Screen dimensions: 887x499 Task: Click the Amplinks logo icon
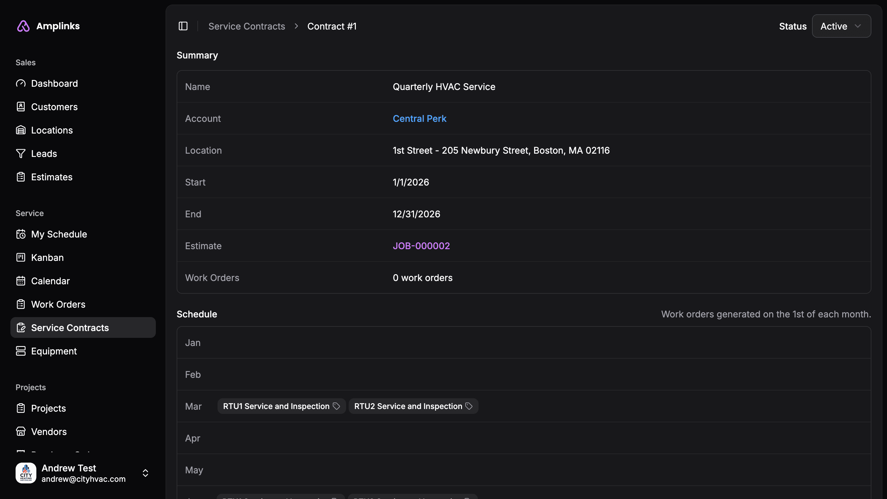[23, 26]
